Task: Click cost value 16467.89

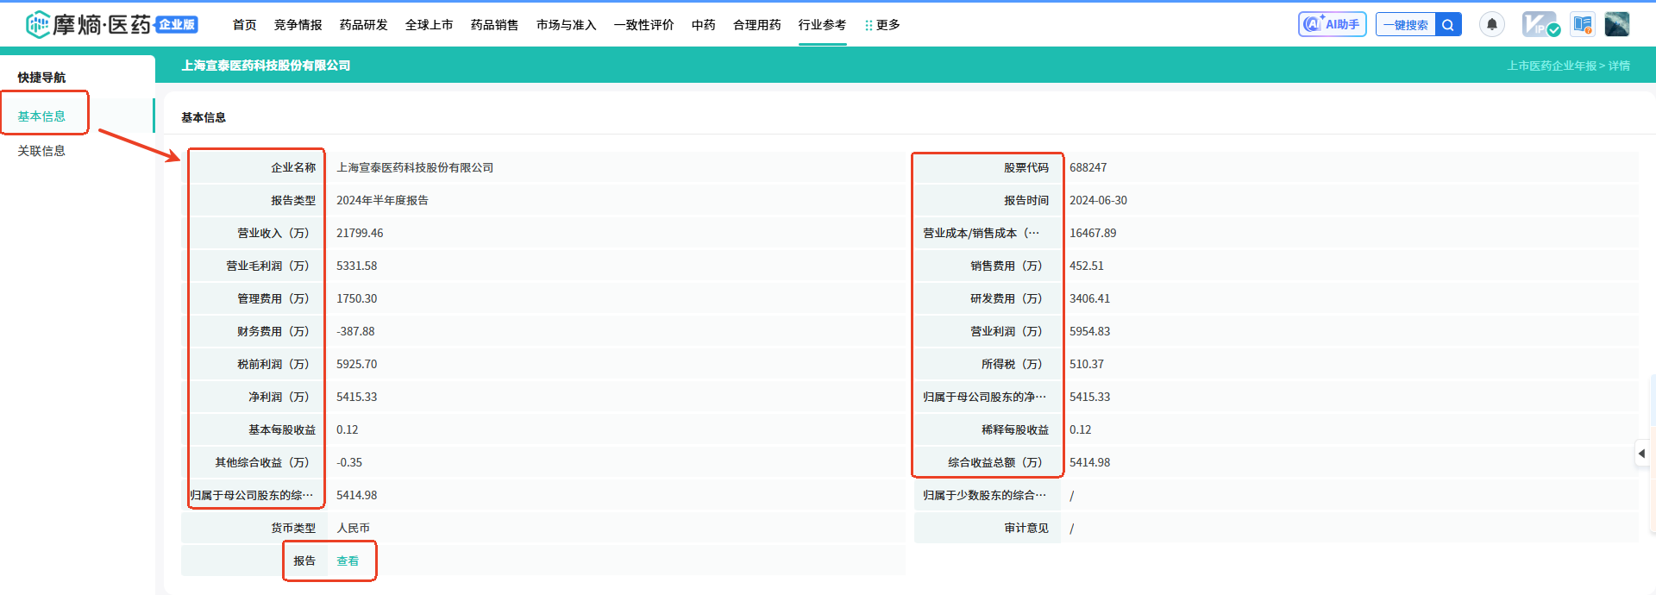Action: click(1093, 233)
